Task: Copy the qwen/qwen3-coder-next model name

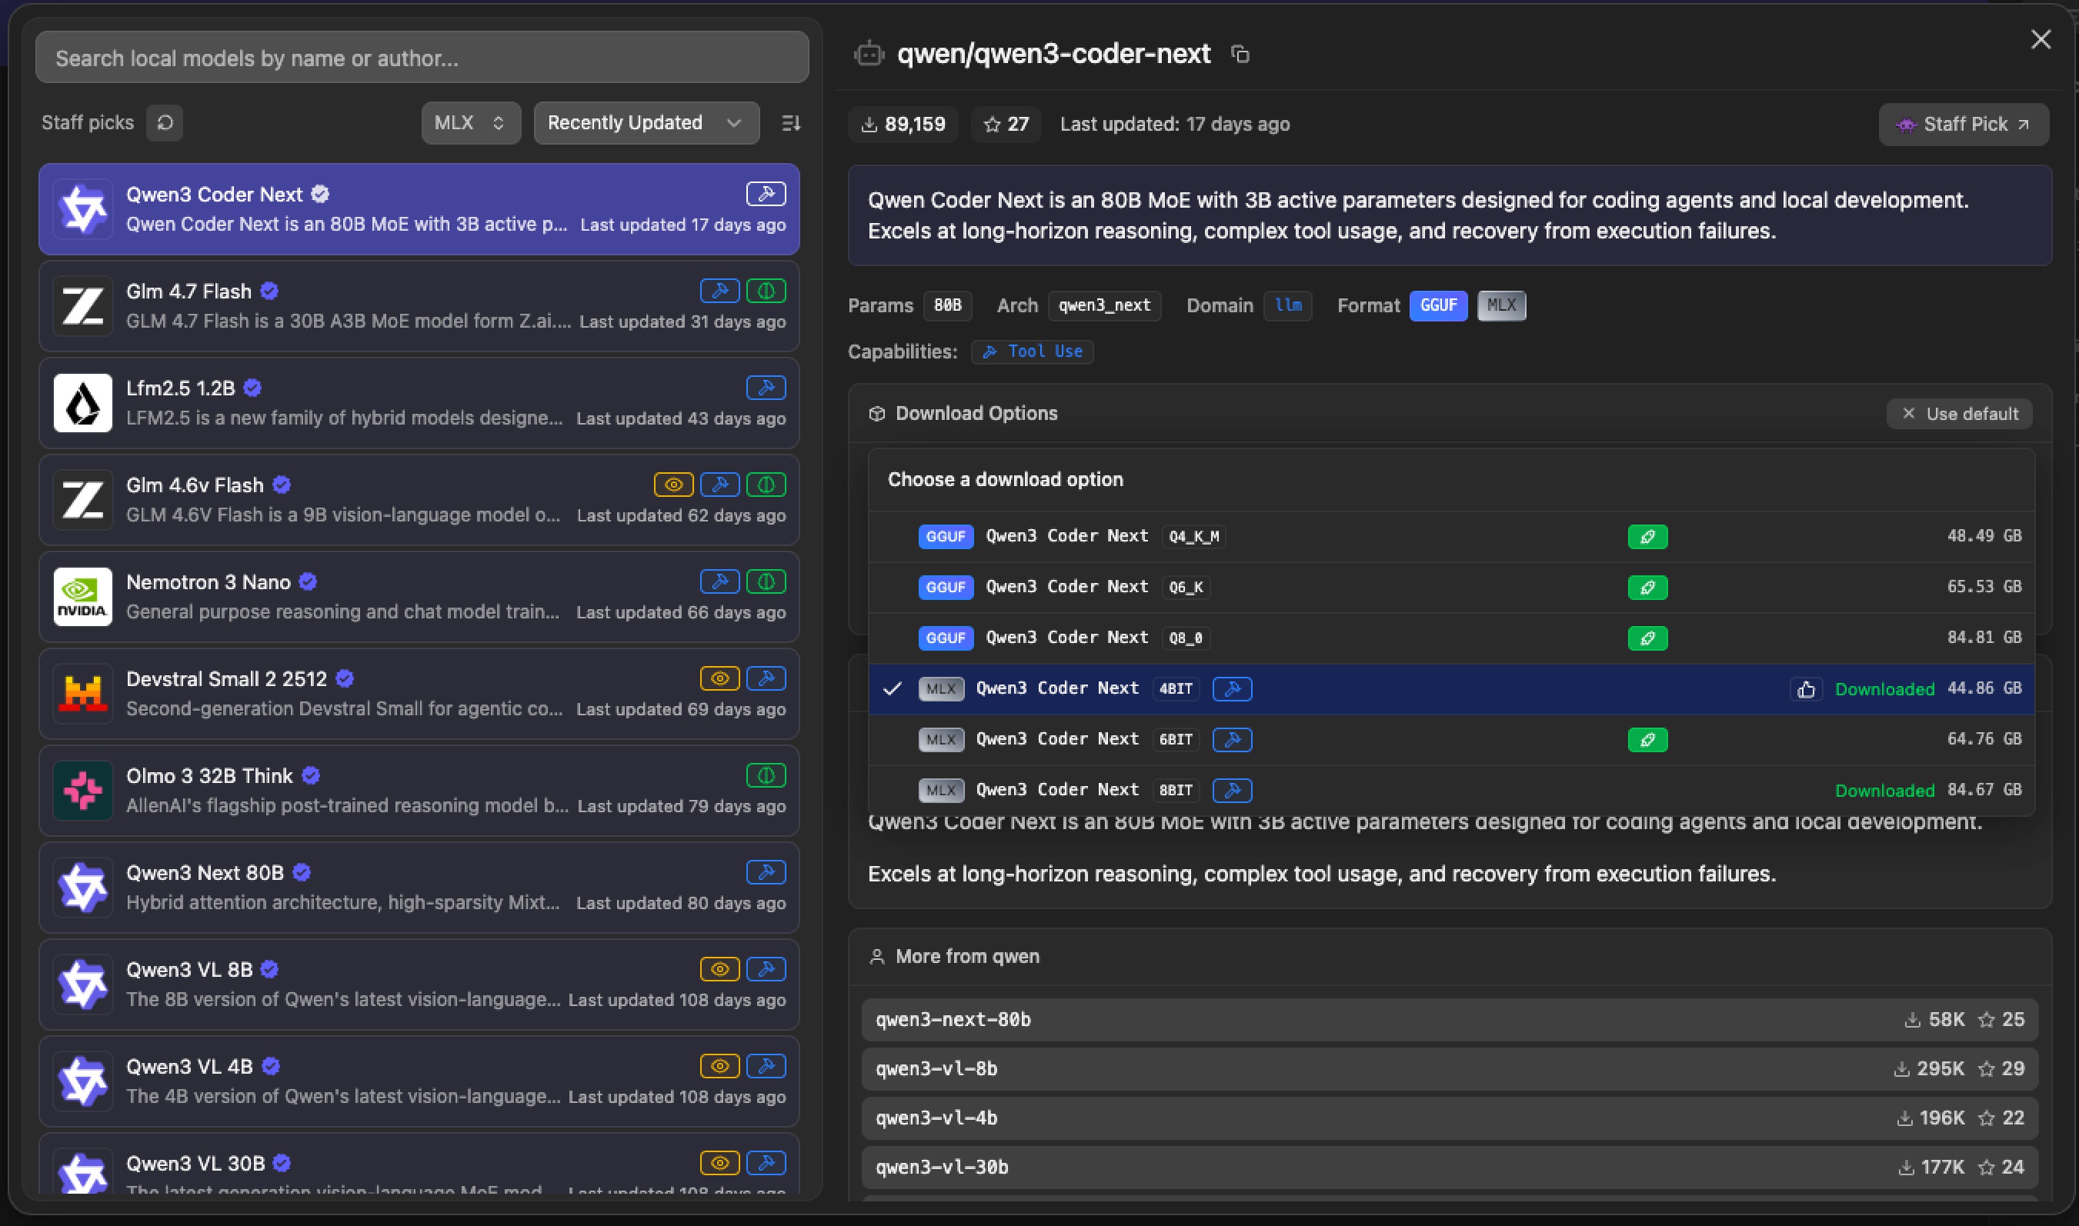Action: pyautogui.click(x=1240, y=55)
